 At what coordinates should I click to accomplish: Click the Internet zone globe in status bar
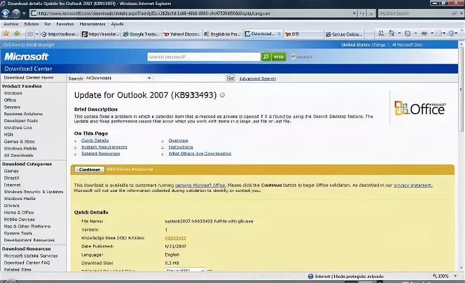(x=310, y=276)
